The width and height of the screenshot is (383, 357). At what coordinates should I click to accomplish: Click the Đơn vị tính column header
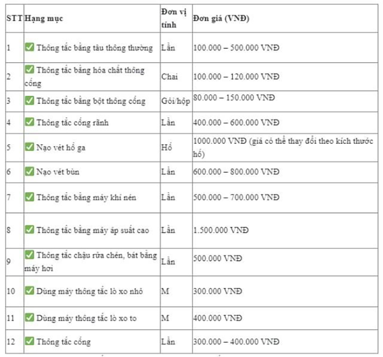coord(174,18)
